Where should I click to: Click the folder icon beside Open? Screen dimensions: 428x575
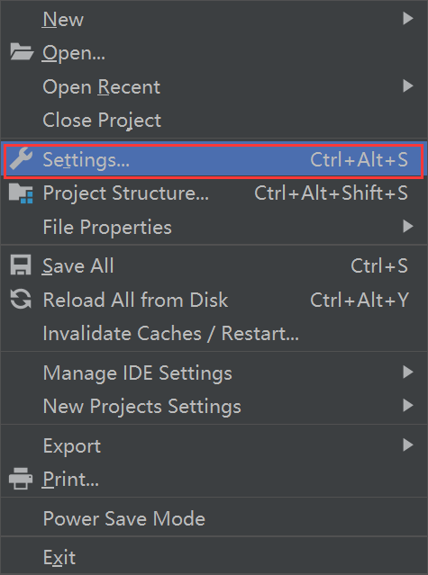click(x=22, y=51)
